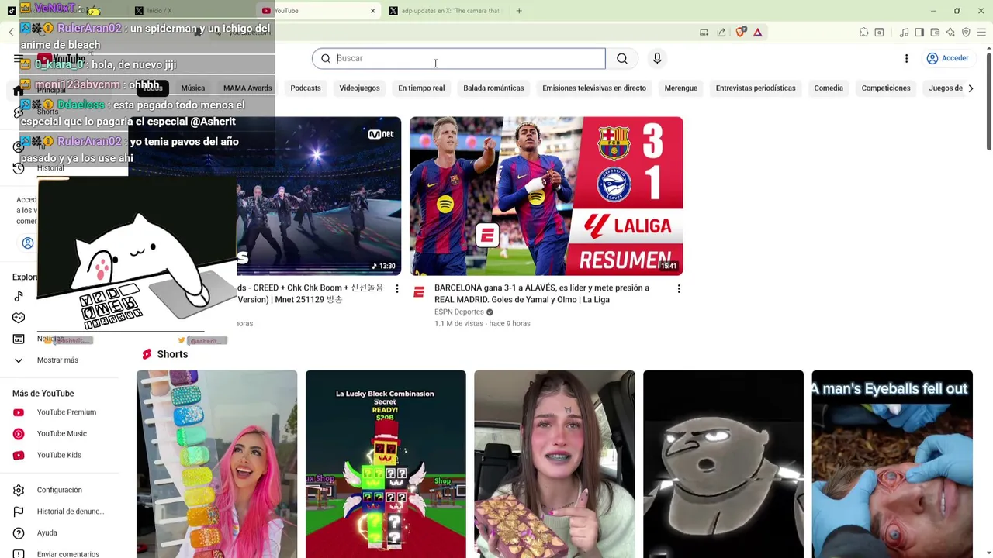
Task: Select the Entrevistas periodísticas chip
Action: click(756, 88)
